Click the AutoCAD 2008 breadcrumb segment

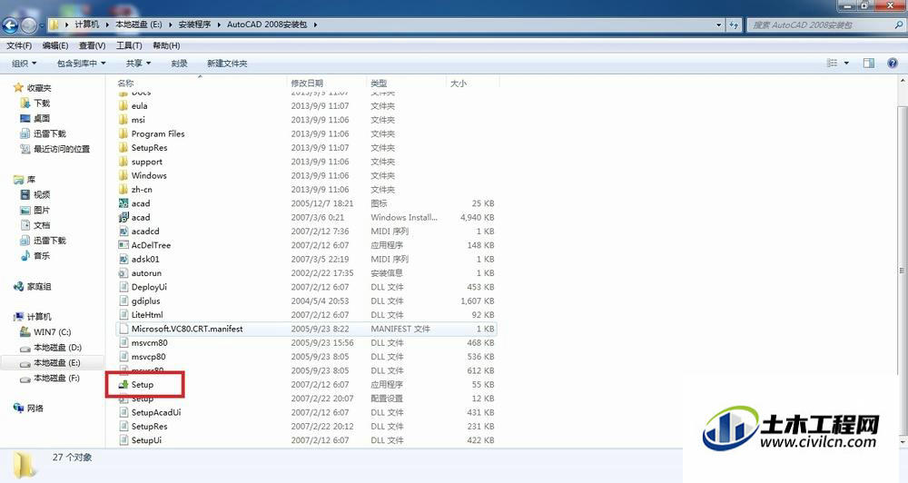pyautogui.click(x=267, y=25)
